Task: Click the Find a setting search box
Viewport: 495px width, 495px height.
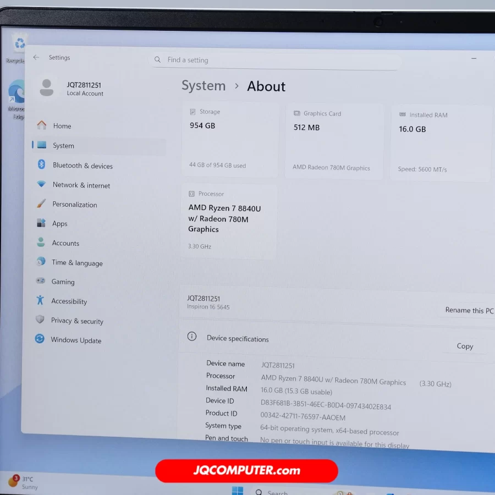Action: coord(275,61)
